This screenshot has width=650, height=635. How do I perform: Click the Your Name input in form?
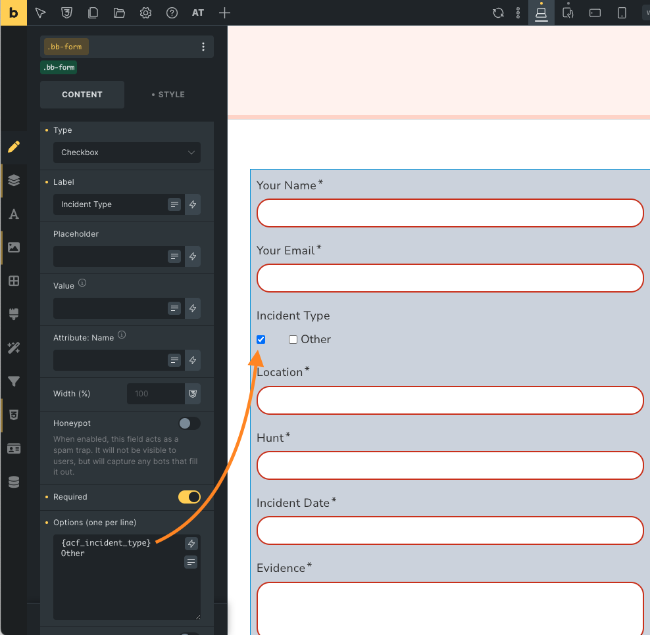coord(450,213)
